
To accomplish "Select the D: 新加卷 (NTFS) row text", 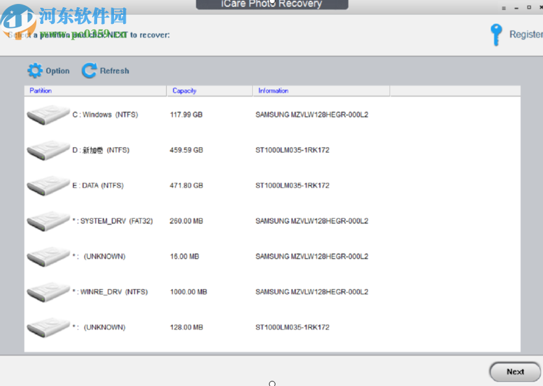I will click(x=101, y=150).
